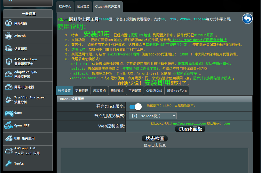Image resolution: width=261 pixels, height=173 pixels.
Task: Open the 帐号设置 tab
Action: coord(64,91)
